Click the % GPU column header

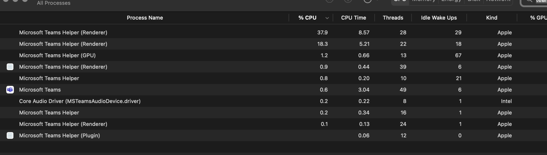(538, 18)
